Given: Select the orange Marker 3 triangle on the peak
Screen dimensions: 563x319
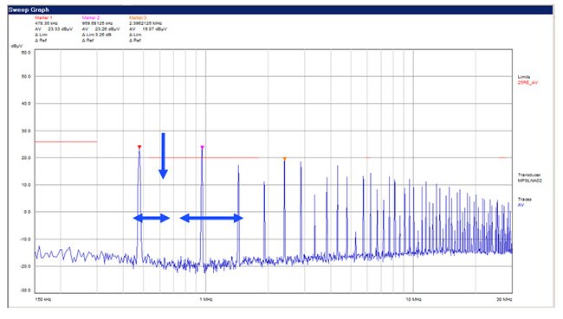Looking at the screenshot, I should click(284, 159).
